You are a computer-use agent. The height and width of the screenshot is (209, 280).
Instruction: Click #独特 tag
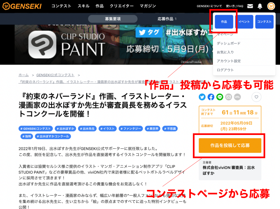coord(27,136)
